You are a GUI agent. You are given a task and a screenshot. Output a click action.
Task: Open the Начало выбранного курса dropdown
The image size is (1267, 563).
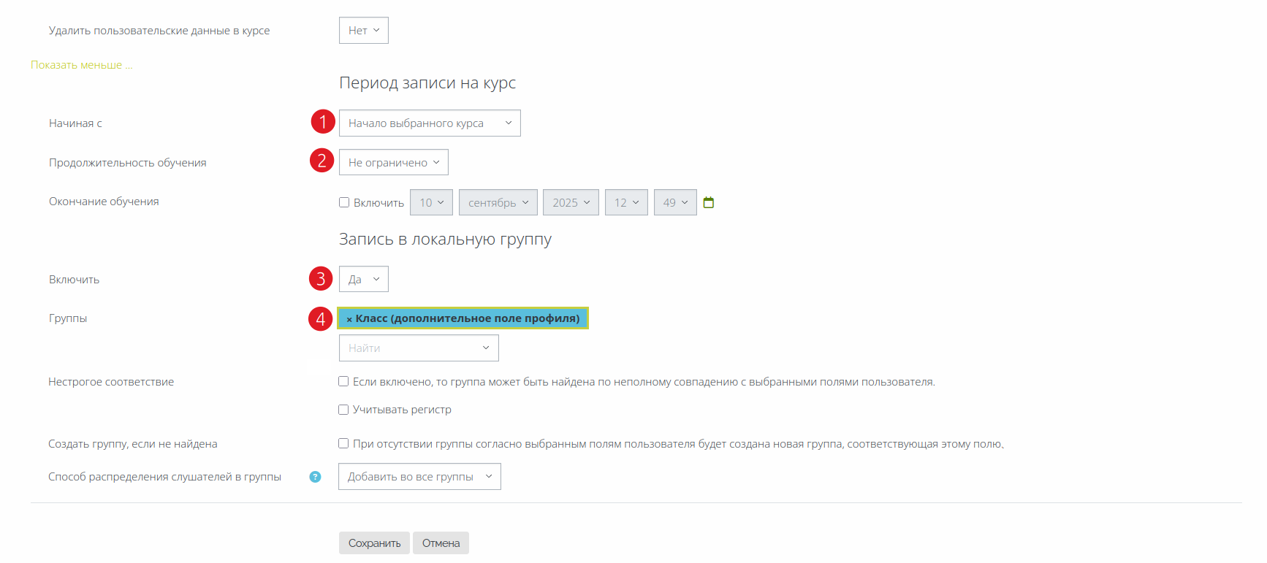430,123
